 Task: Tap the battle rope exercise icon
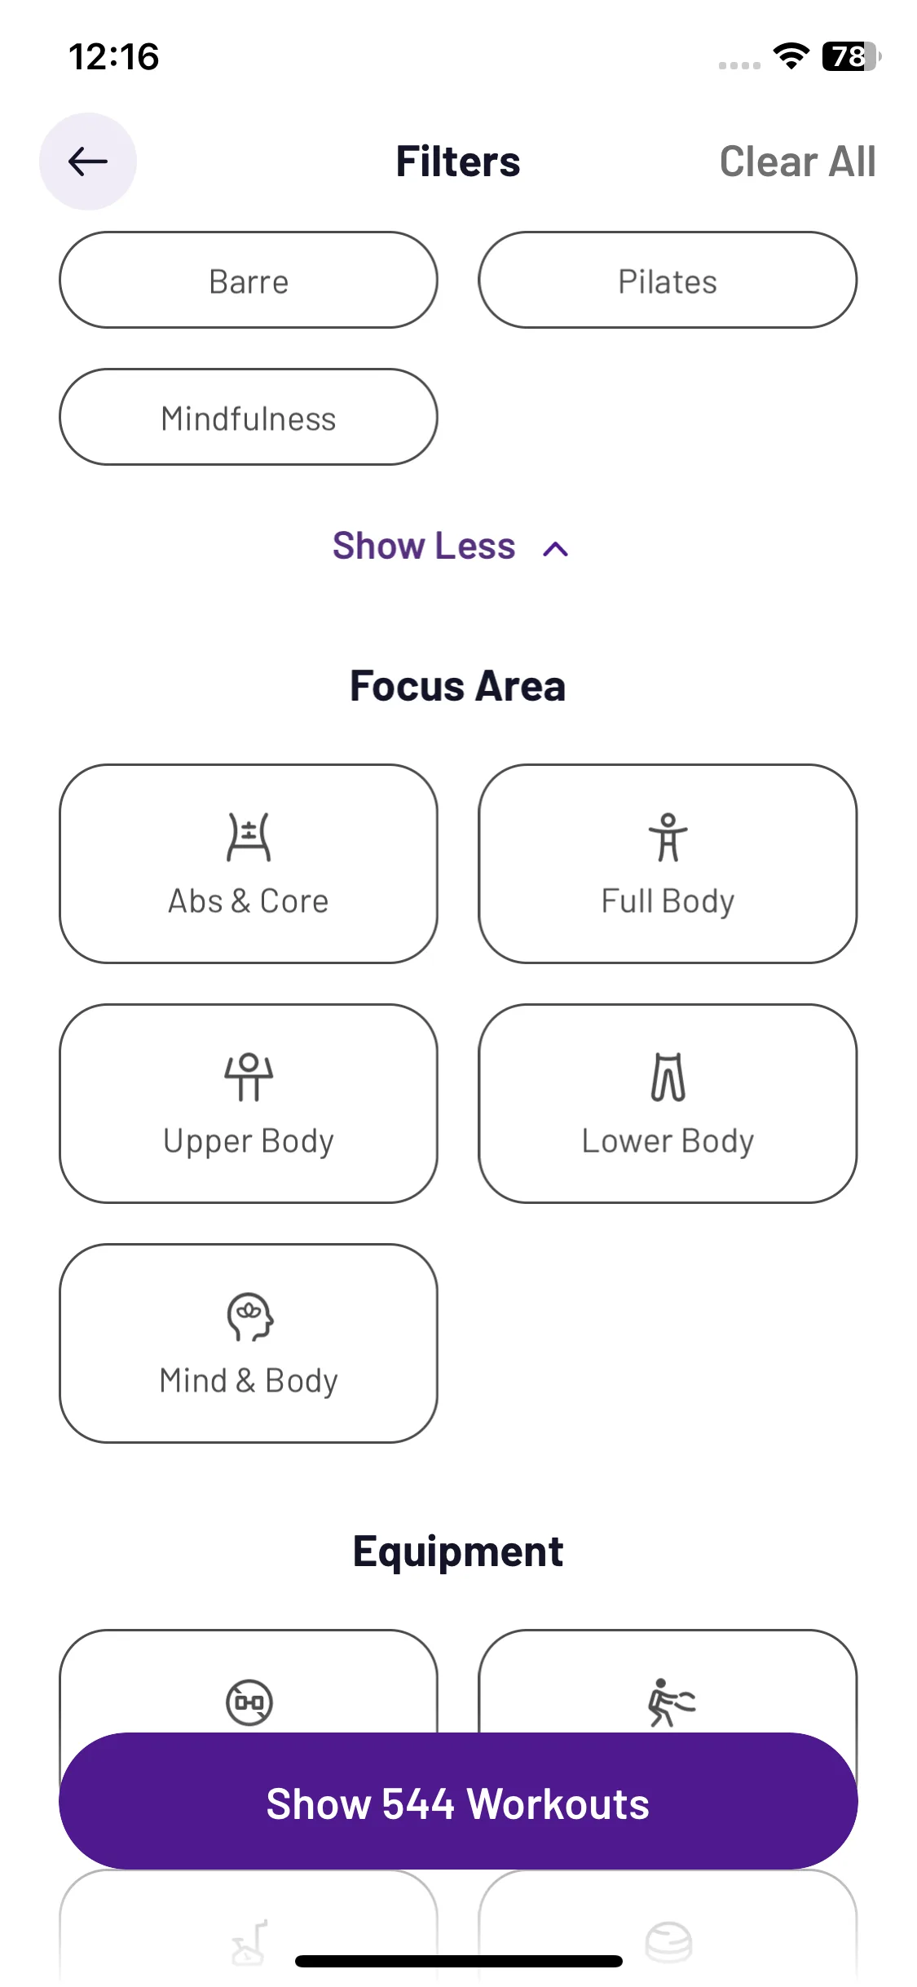(671, 1702)
